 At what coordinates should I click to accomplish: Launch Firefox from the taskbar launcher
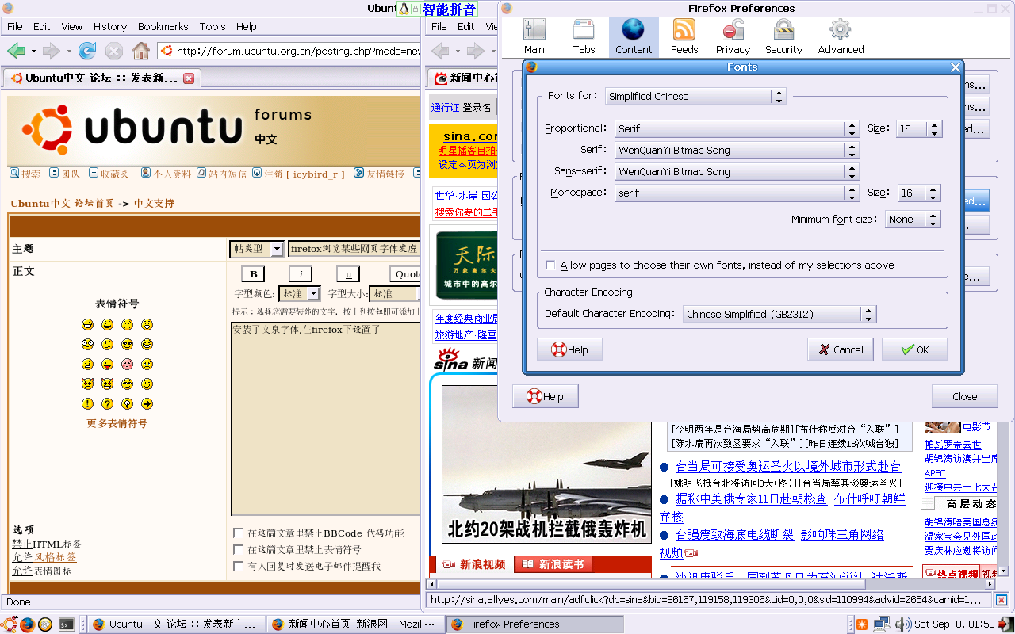28,624
